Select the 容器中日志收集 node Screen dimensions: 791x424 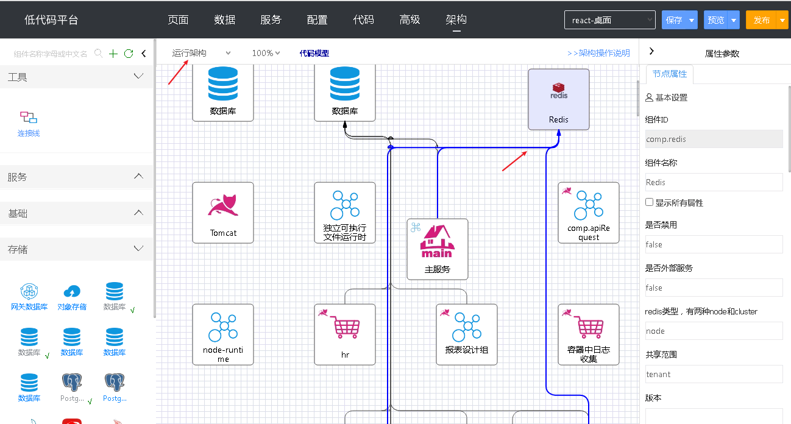[x=589, y=334]
